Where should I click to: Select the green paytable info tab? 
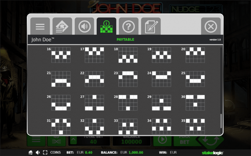pos(106,26)
